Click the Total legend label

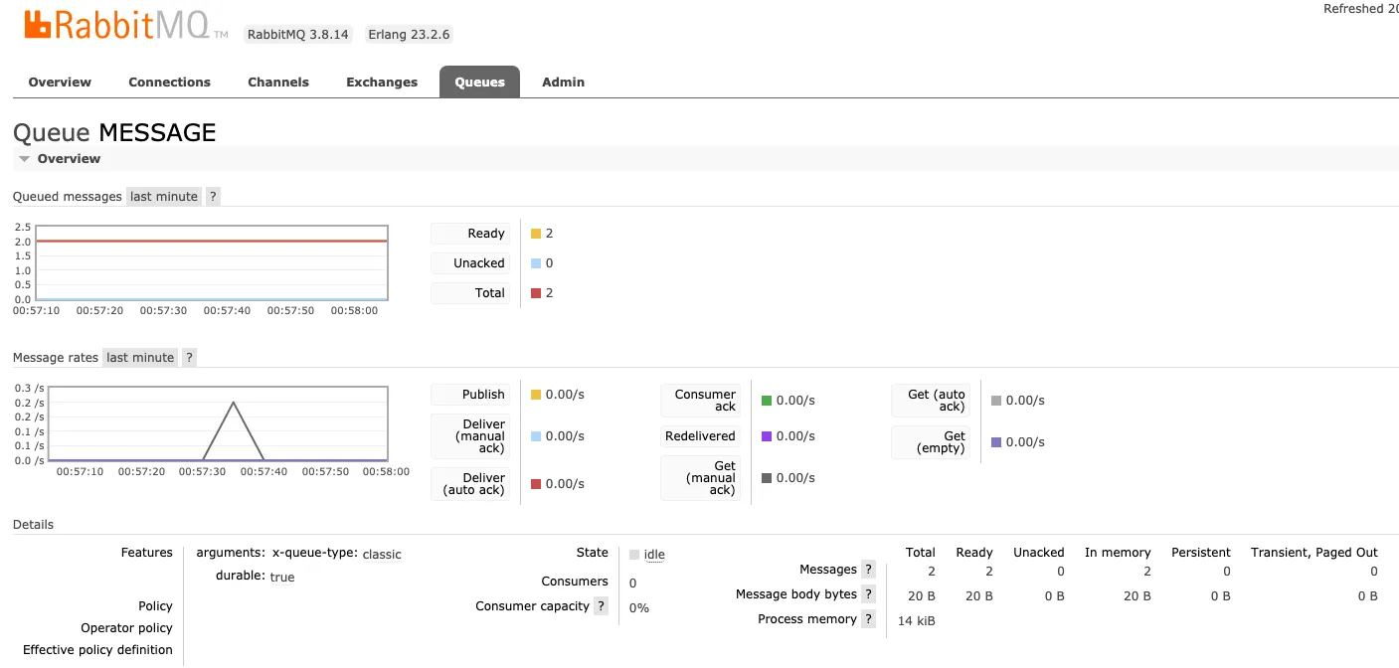coord(470,293)
